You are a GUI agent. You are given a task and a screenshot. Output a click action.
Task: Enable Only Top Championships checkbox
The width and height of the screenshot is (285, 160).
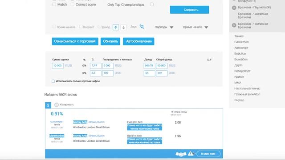coord(152,4)
